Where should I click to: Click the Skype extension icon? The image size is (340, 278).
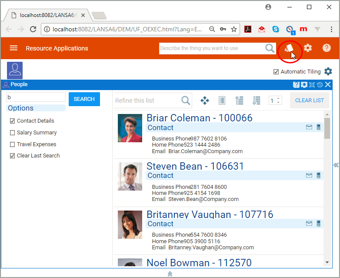pyautogui.click(x=276, y=29)
